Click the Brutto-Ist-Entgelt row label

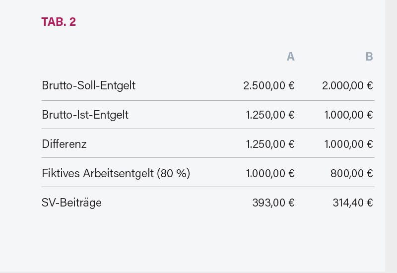click(x=85, y=115)
